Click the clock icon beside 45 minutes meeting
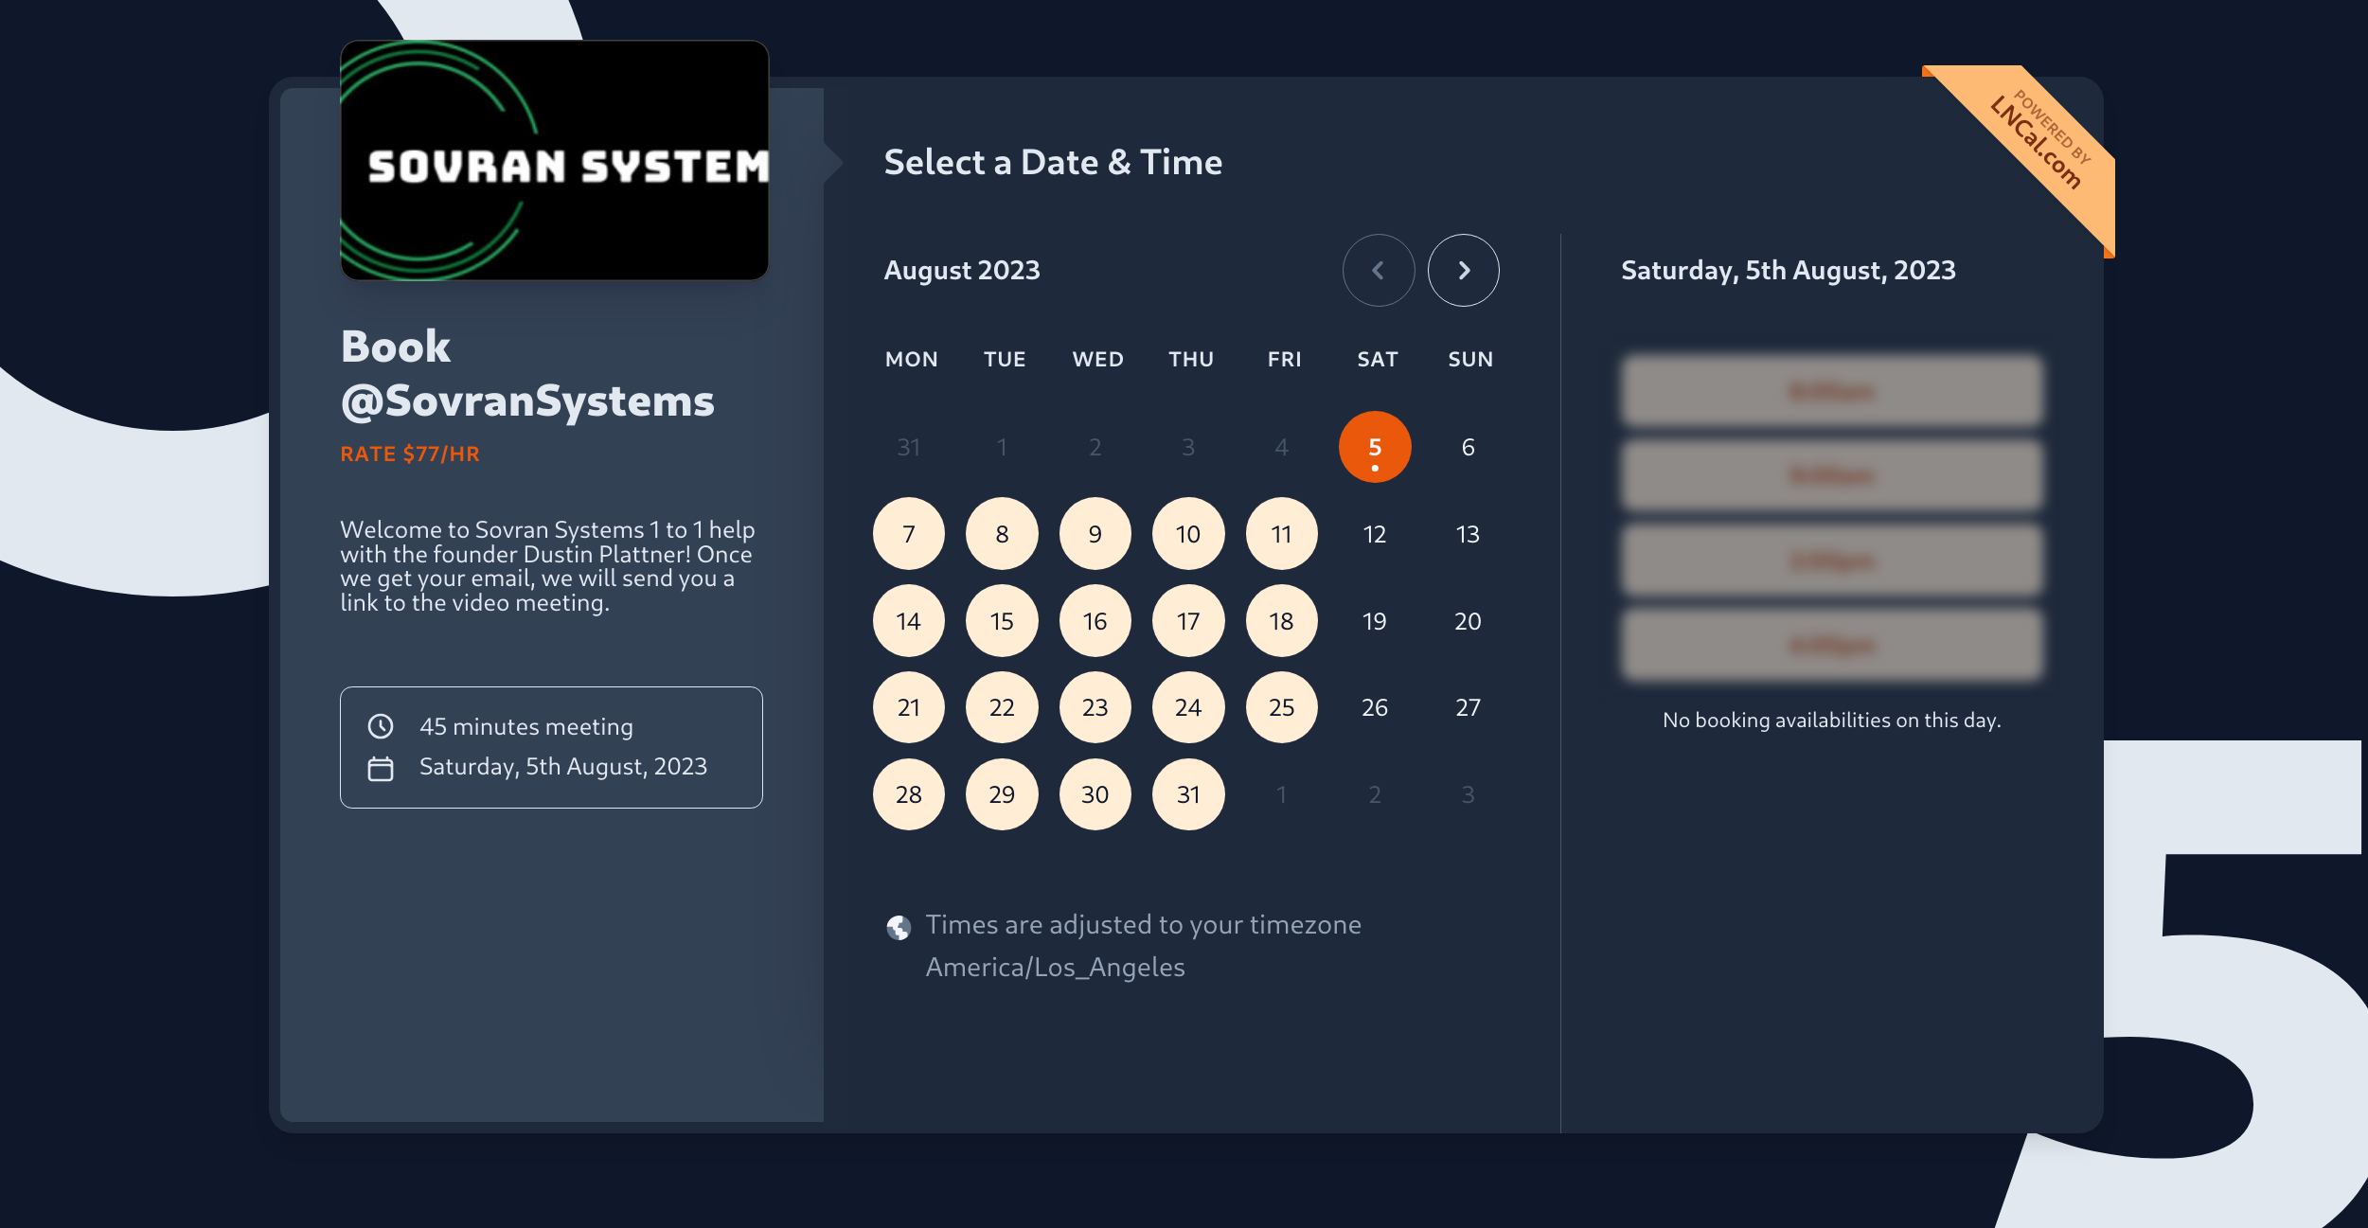This screenshot has width=2368, height=1228. pos(381,726)
